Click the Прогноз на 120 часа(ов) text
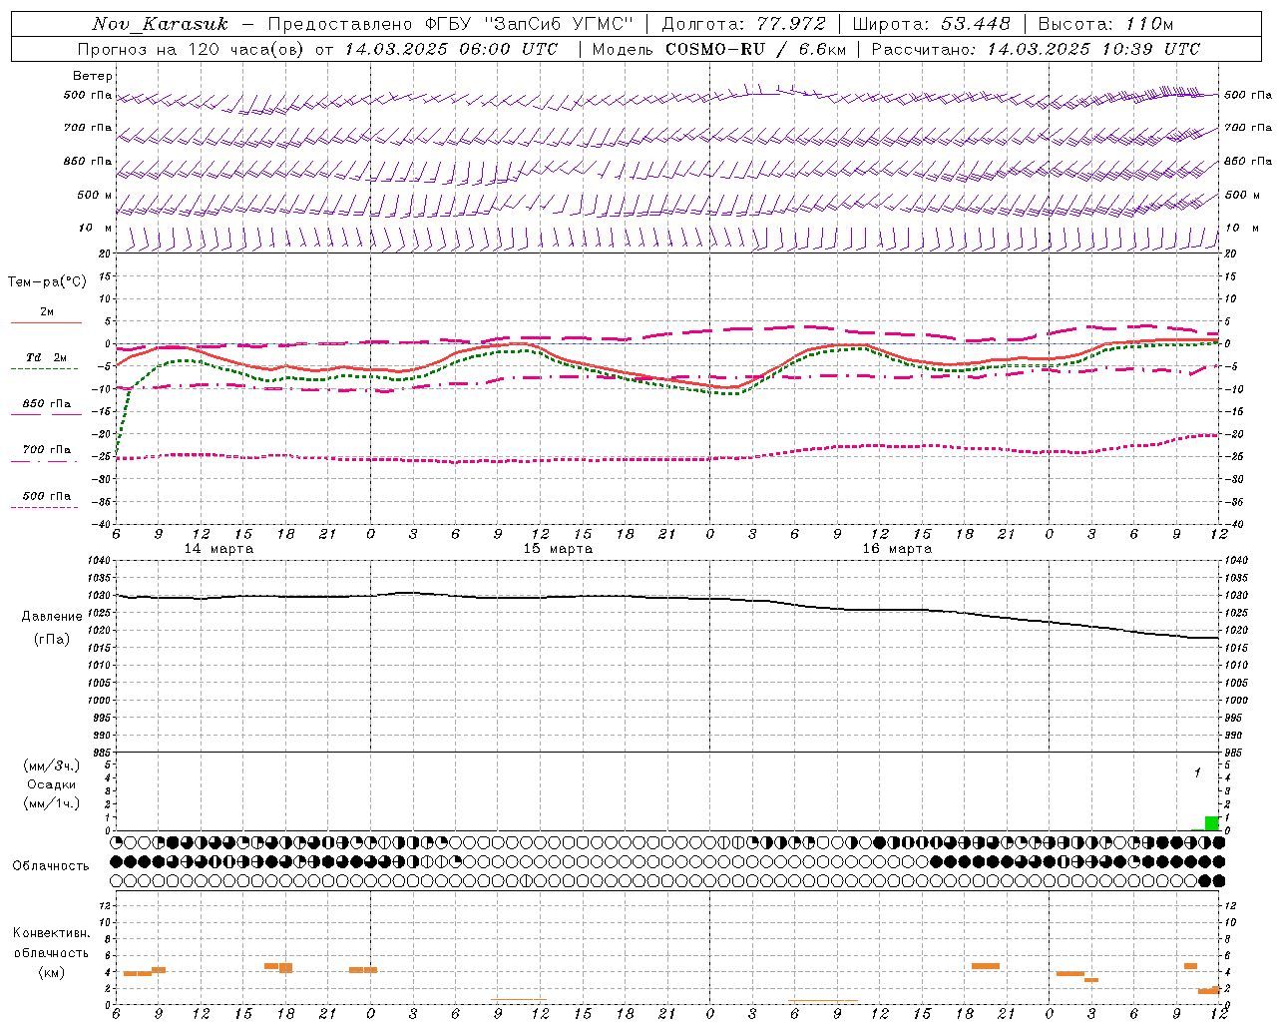The width and height of the screenshot is (1277, 1022). pyautogui.click(x=193, y=49)
